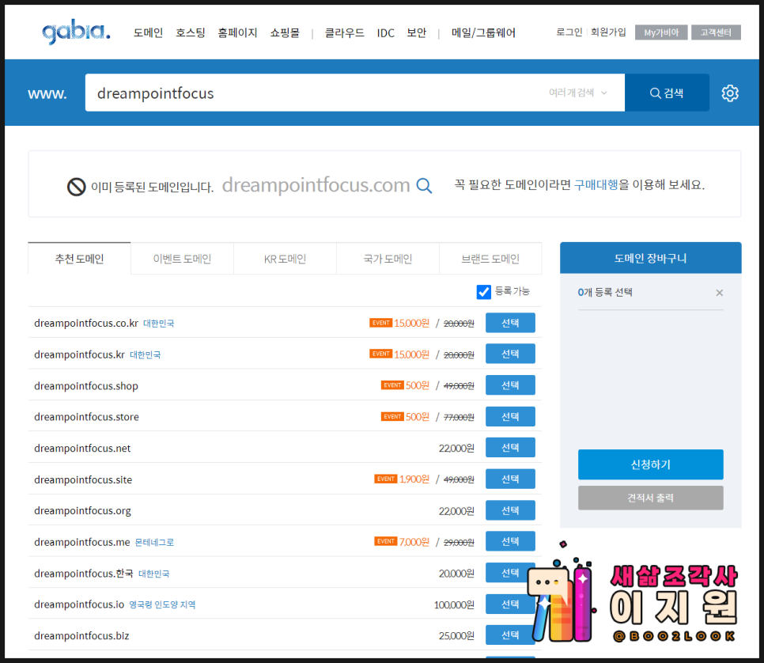Select the 브랜드 도메인 tab
The width and height of the screenshot is (764, 663).
pyautogui.click(x=490, y=259)
